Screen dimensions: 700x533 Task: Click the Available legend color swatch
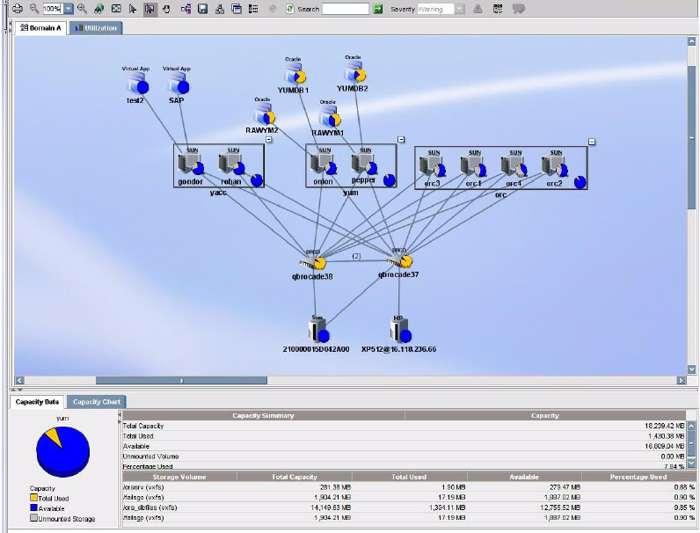click(x=33, y=508)
